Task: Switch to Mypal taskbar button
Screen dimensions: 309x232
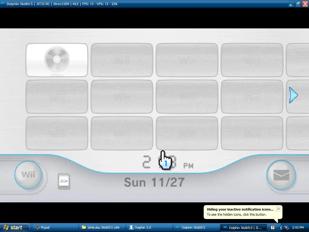Action: 55,227
